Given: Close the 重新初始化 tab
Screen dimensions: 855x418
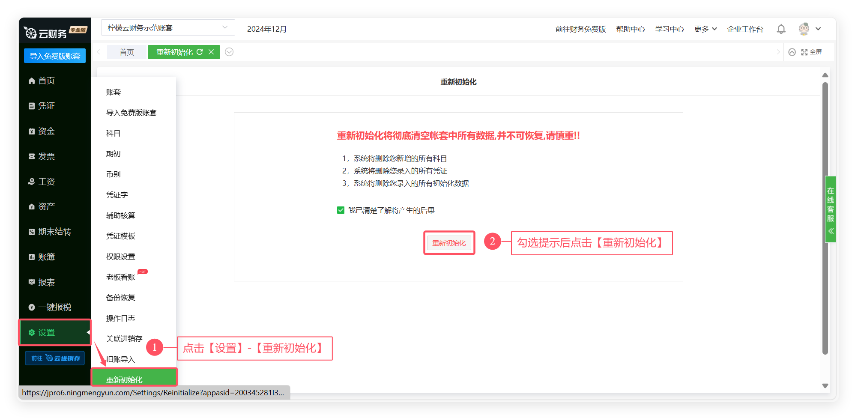Looking at the screenshot, I should 211,52.
